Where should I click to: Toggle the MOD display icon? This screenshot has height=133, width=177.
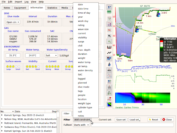point(109,70)
